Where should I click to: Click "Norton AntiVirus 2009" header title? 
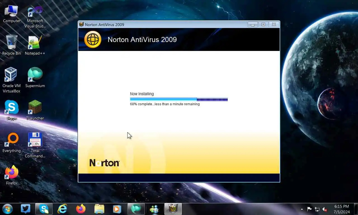tap(142, 39)
